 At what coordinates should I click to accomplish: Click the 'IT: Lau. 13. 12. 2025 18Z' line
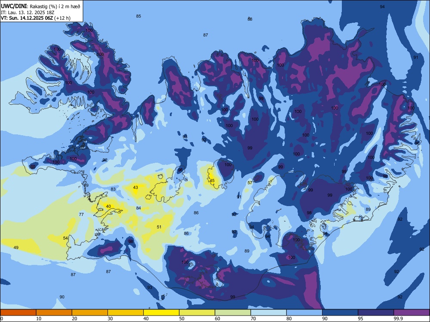click(28, 12)
